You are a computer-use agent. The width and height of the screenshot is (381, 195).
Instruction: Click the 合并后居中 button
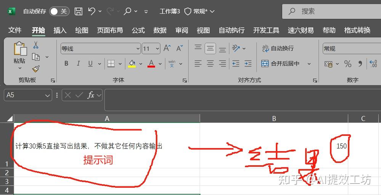[x=280, y=64]
